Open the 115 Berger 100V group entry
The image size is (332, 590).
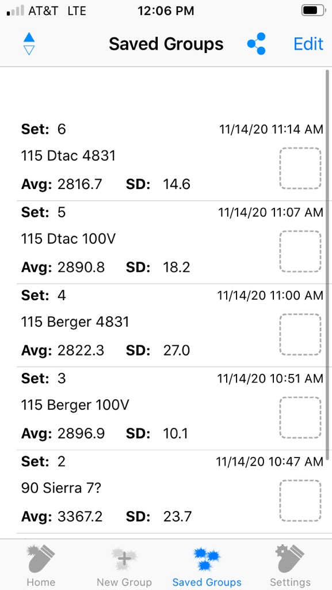click(x=171, y=409)
